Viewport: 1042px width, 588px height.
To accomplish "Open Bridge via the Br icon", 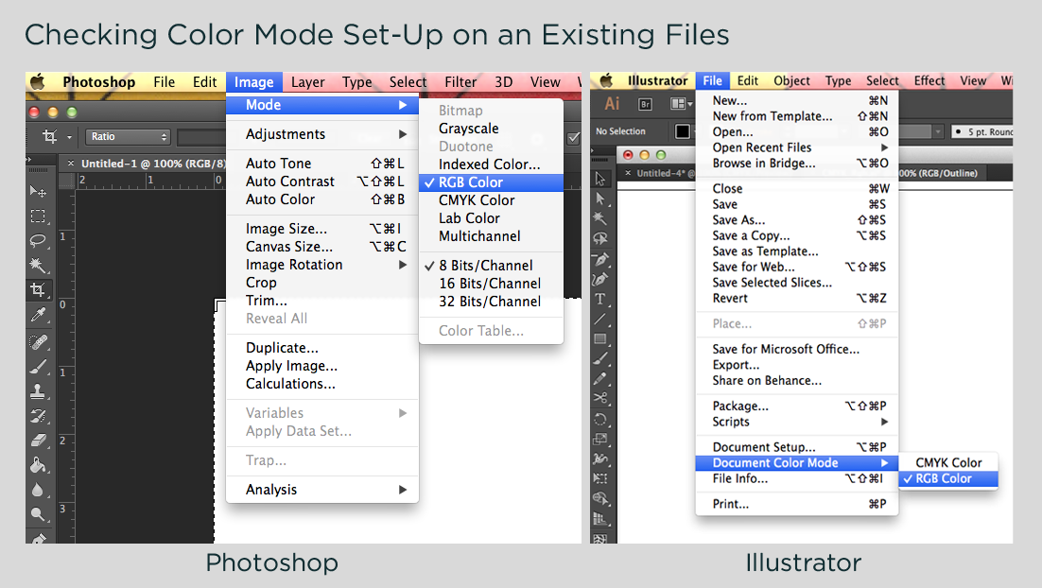I will (x=645, y=104).
